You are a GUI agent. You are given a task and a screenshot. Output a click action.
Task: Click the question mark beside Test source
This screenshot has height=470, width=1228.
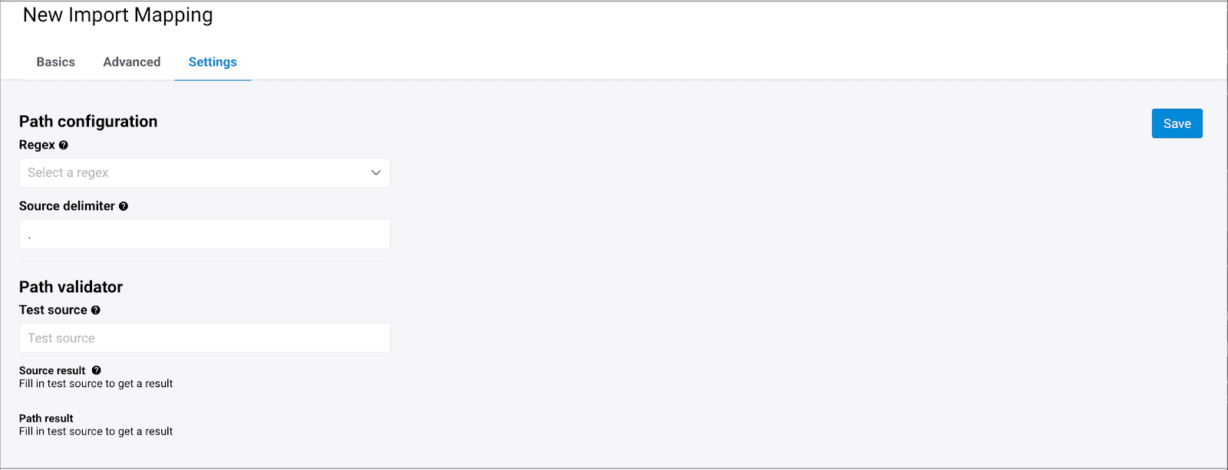96,311
